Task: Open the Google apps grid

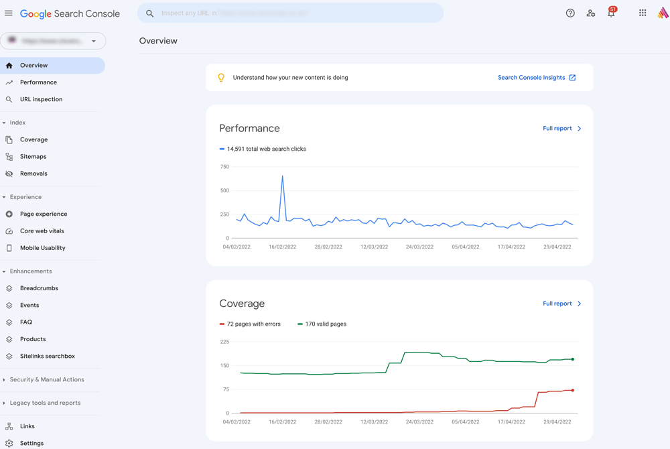Action: [643, 13]
